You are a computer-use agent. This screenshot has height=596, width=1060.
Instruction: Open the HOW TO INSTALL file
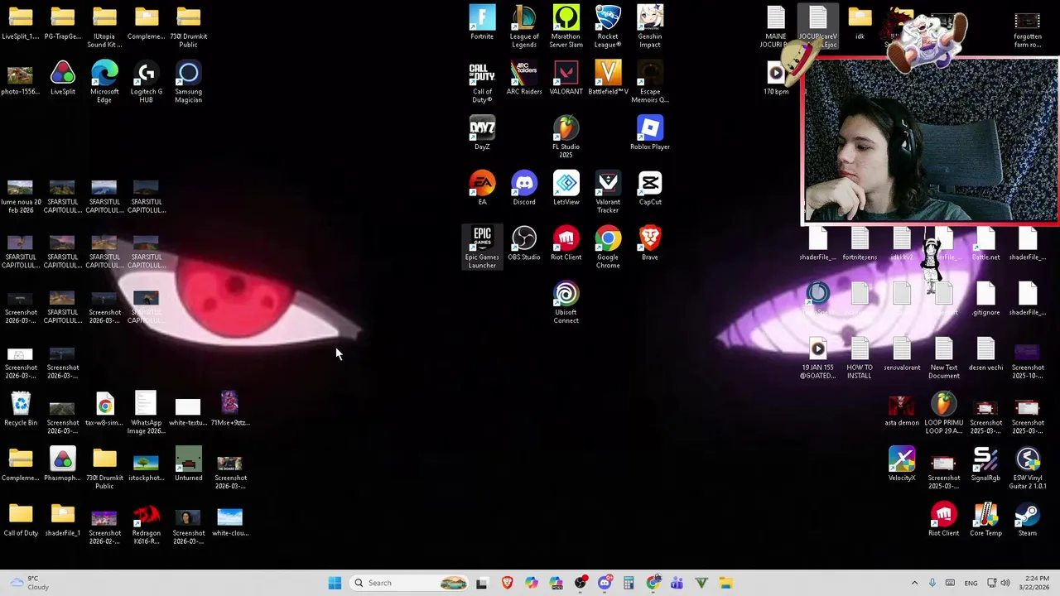860,358
